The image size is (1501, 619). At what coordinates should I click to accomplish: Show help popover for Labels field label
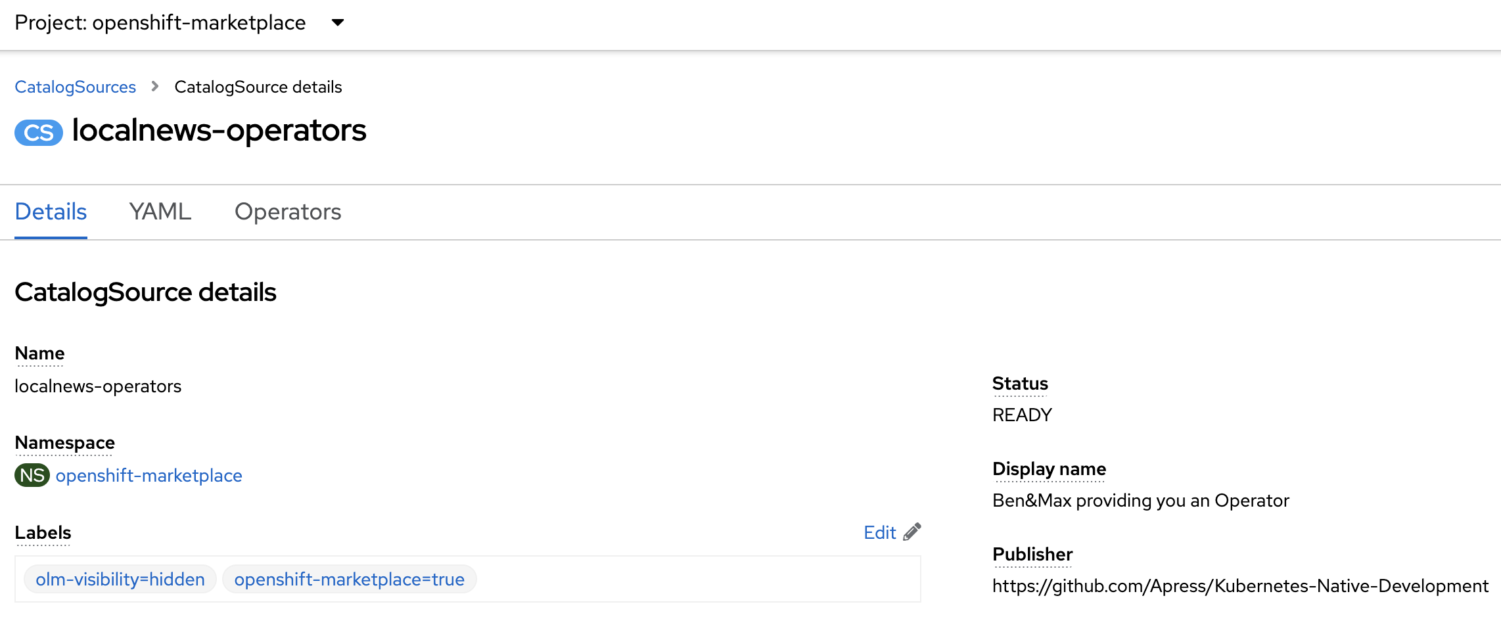pyautogui.click(x=43, y=533)
